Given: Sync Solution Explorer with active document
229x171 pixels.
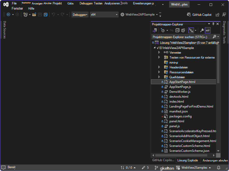Looking at the screenshot, I should (x=171, y=30).
